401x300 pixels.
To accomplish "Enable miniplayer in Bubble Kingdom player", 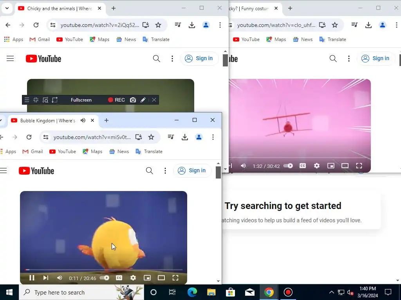I will [147, 278].
